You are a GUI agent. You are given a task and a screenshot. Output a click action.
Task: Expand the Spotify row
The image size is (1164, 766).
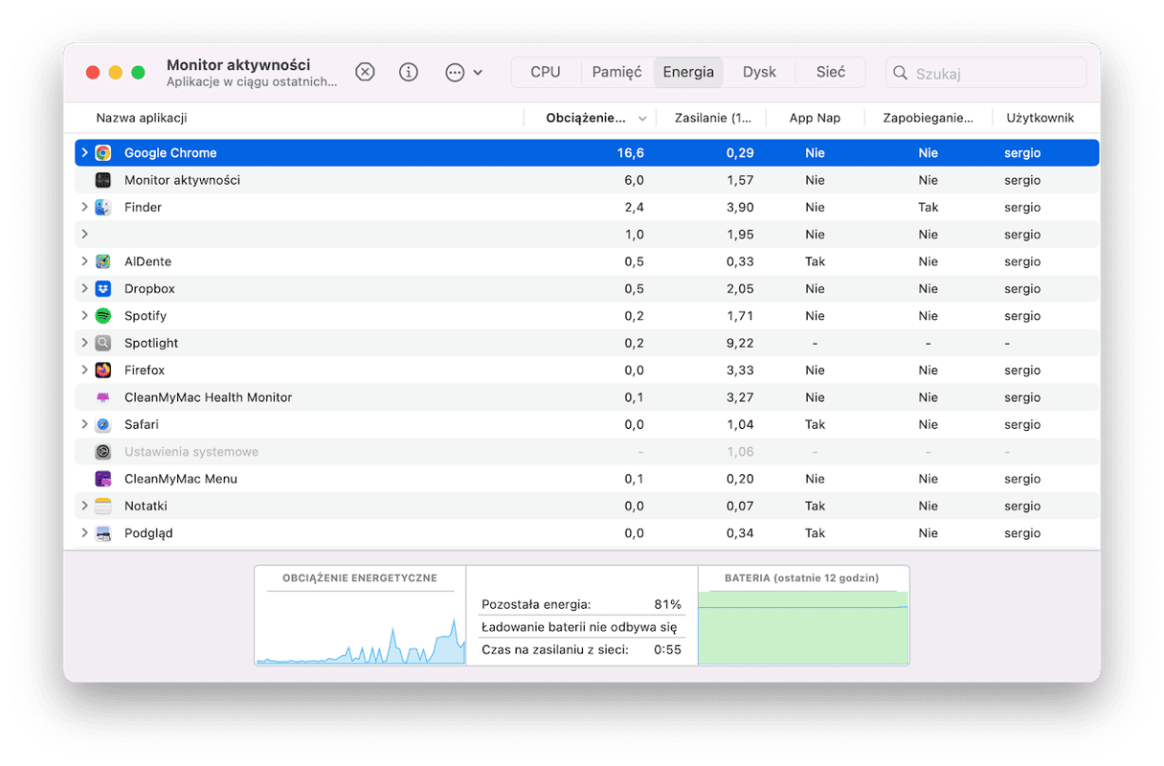[84, 316]
